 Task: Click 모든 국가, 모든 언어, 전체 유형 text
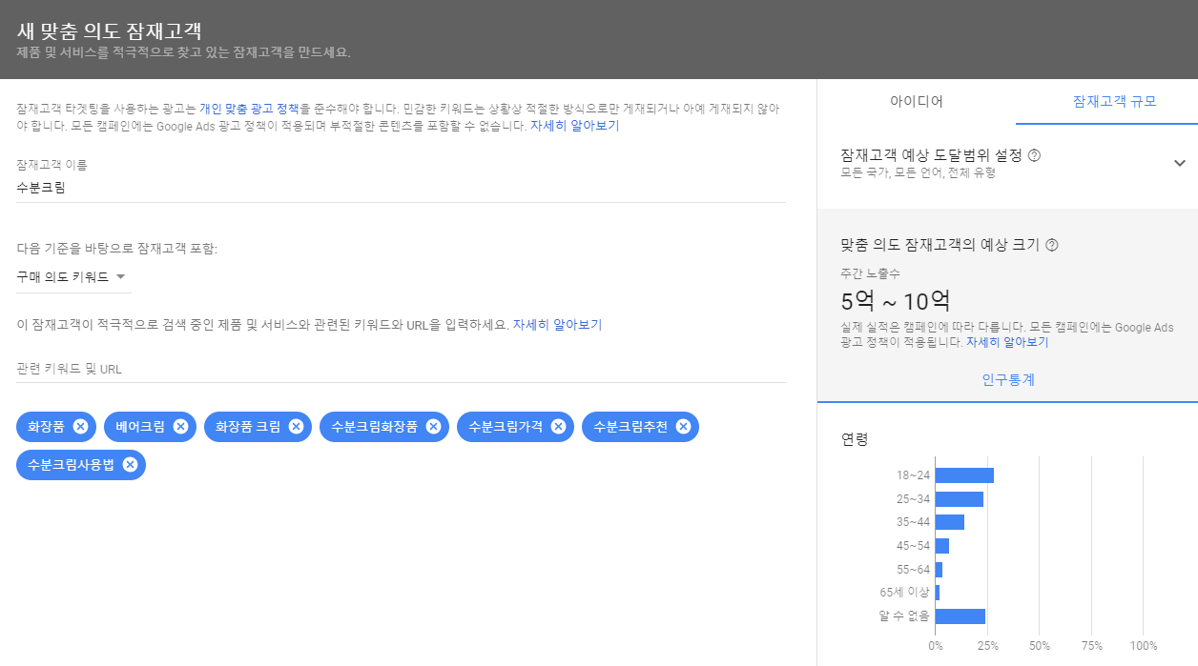[918, 172]
